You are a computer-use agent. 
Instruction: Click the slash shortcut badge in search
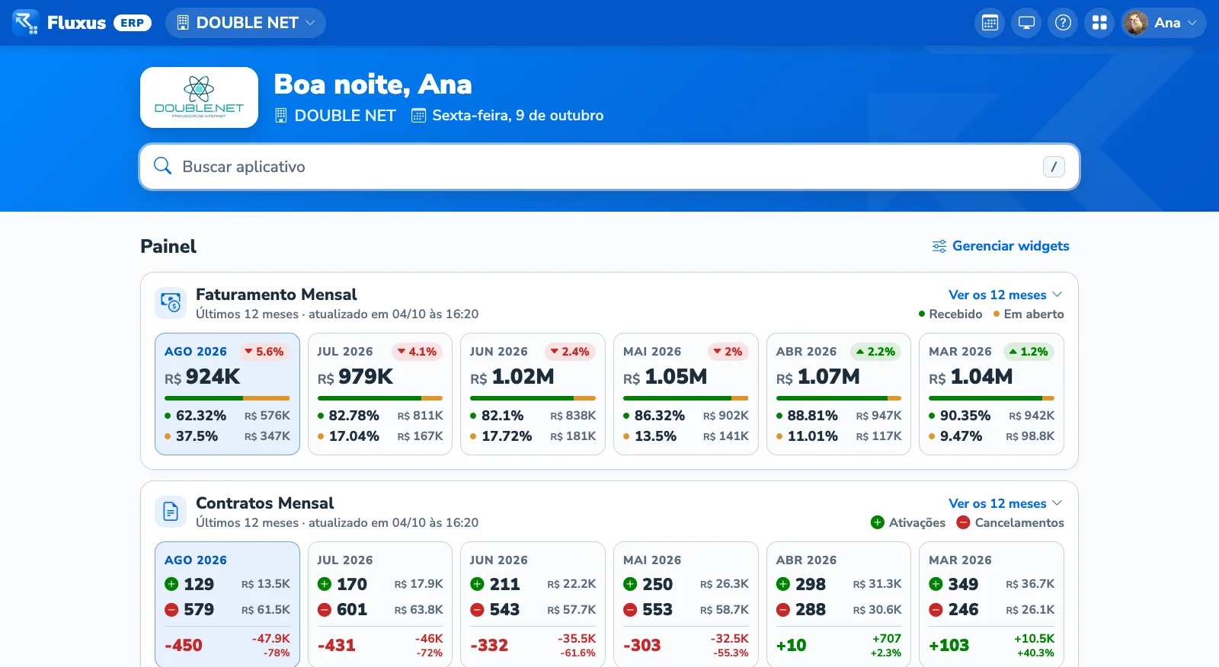point(1054,167)
